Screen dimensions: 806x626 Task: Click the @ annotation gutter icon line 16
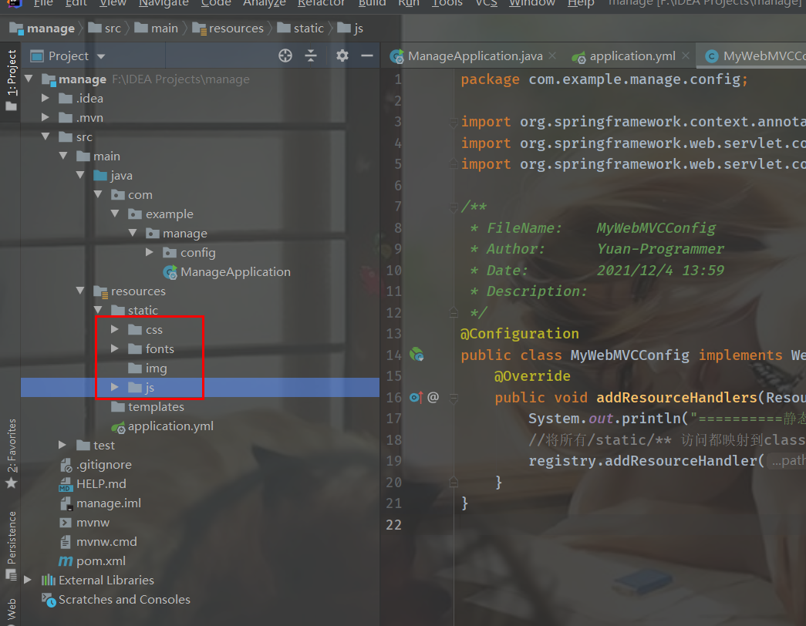[x=433, y=397]
